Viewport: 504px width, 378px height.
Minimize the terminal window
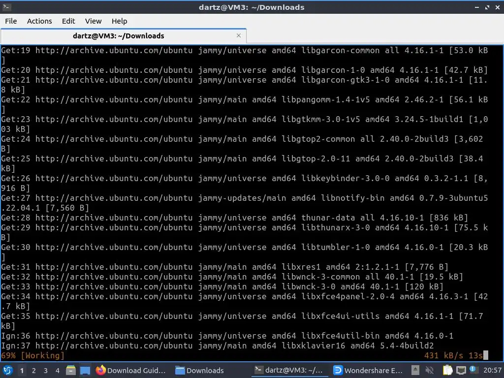[477, 7]
